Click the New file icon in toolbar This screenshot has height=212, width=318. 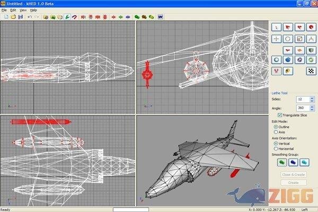6,17
